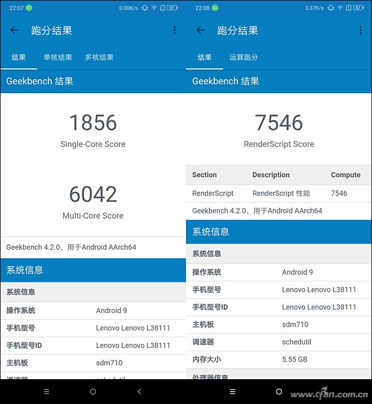Tap sdm710 value in left screen
372x404 pixels.
109,363
